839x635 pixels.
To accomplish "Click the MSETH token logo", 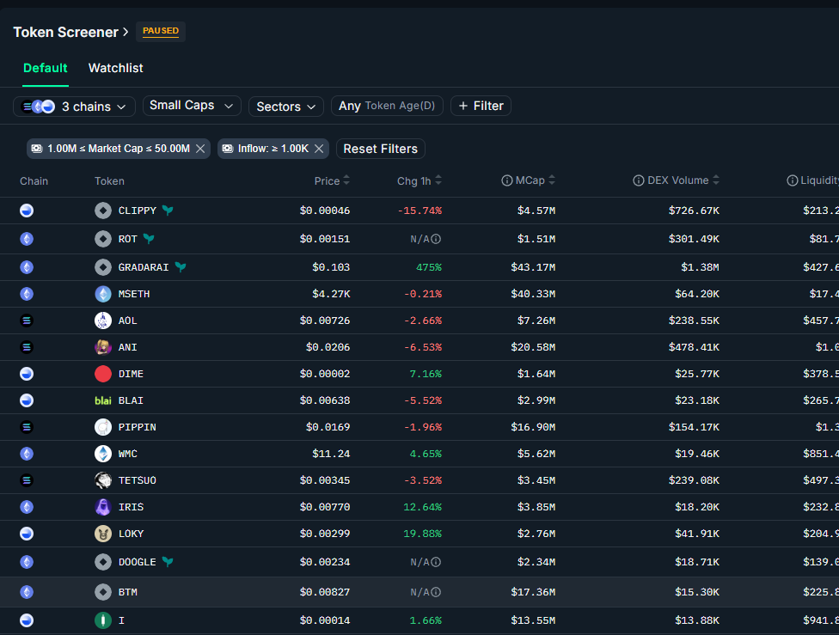I will tap(103, 294).
